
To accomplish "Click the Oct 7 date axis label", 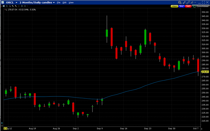I will click(196, 128).
